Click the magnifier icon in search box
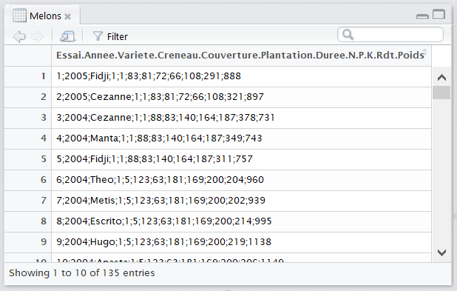Viewport: 457px width, 291px height. 348,35
